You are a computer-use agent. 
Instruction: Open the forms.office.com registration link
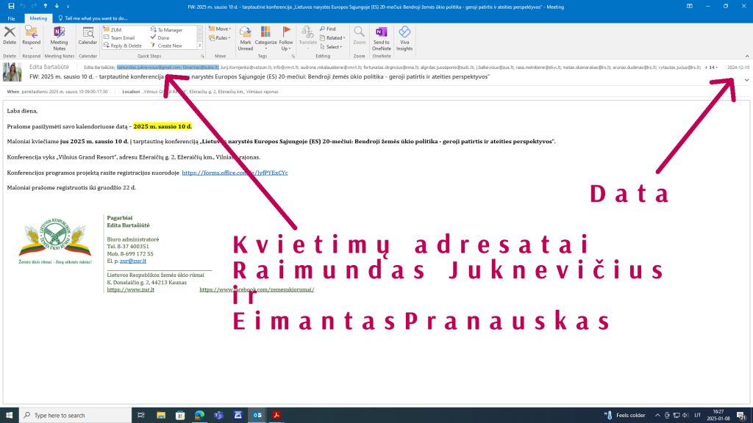pos(235,173)
